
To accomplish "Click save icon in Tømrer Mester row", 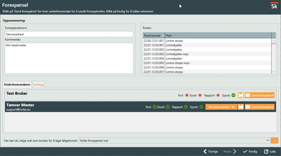I will pyautogui.click(x=241, y=107).
